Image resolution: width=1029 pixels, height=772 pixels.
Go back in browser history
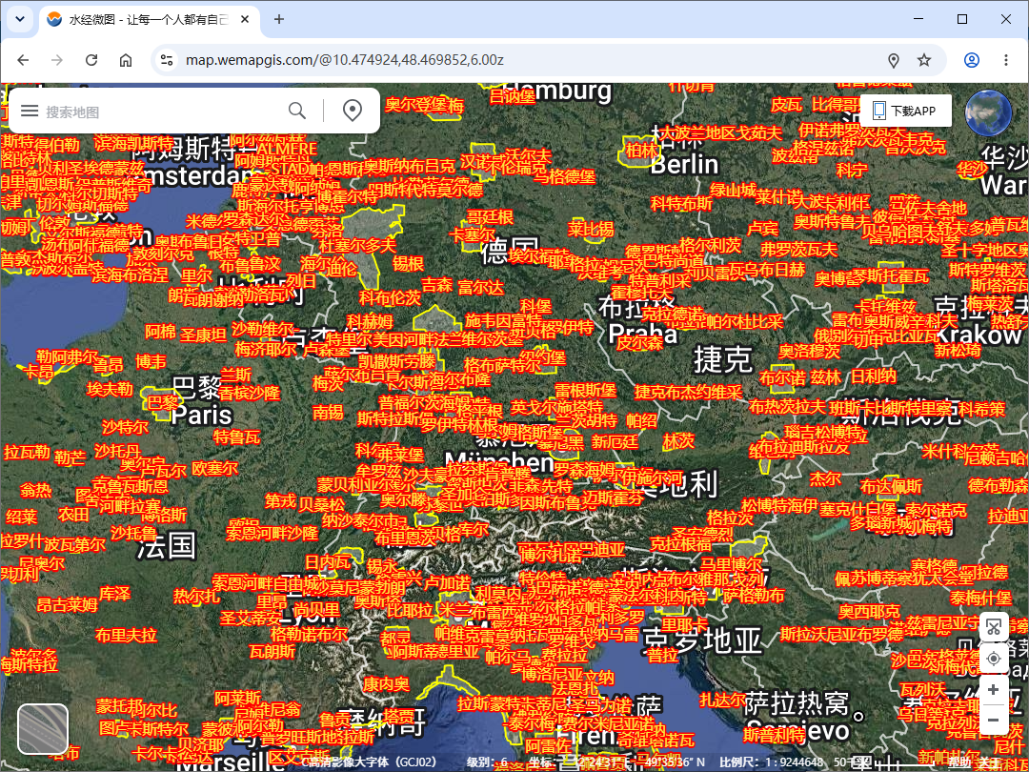(23, 60)
